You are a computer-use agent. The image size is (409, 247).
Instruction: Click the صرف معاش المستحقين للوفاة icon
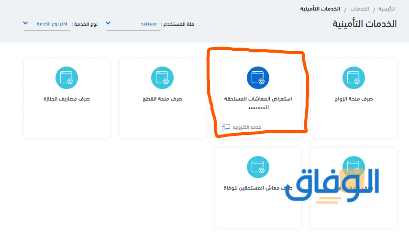(258, 167)
